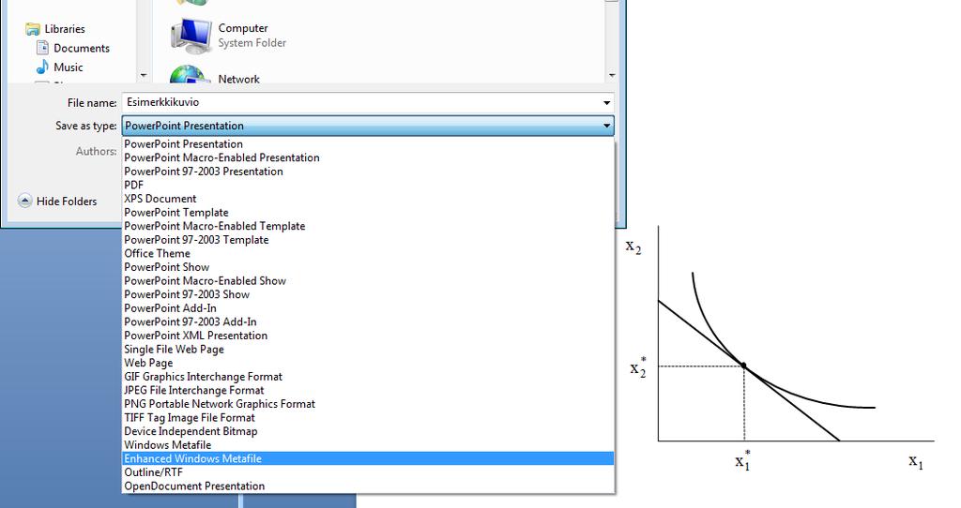Open Libraries in navigation tree
This screenshot has width=961, height=508.
point(65,29)
